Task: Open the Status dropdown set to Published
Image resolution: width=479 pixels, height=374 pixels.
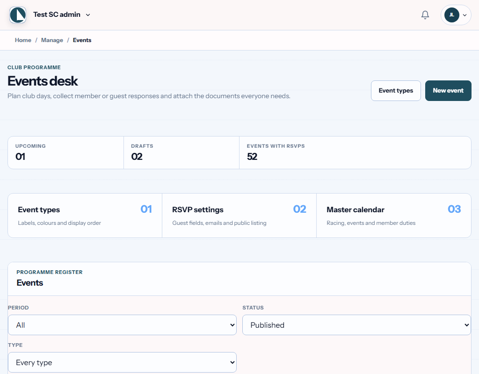Action: 356,325
